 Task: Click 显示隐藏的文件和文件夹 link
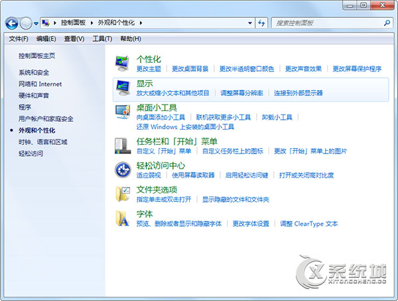235,200
